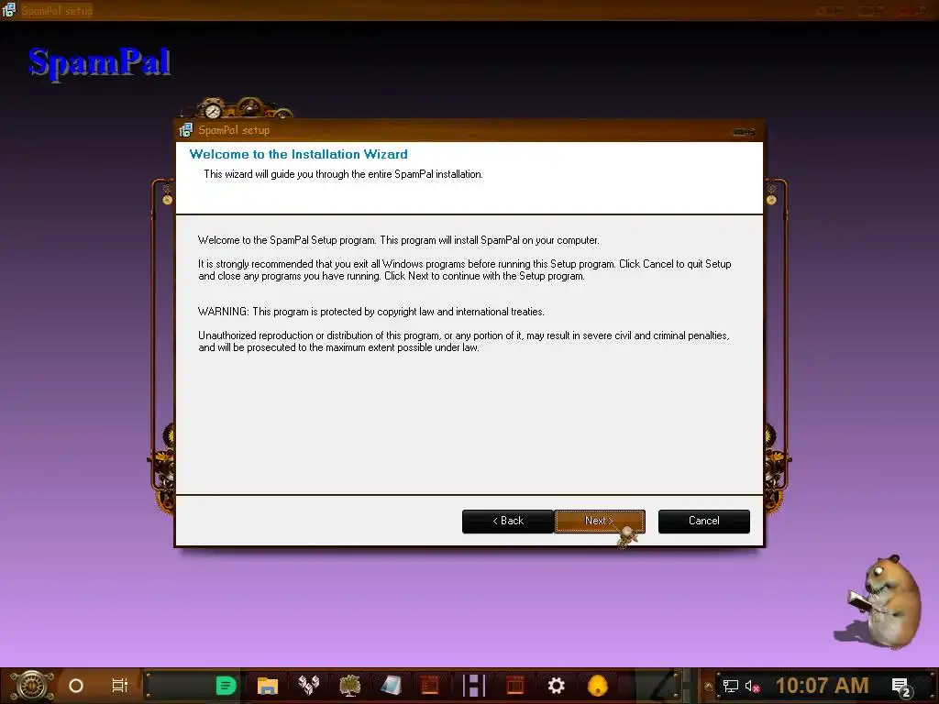Open the notification center with 2 alerts
Image resolution: width=939 pixels, height=704 pixels.
click(901, 687)
